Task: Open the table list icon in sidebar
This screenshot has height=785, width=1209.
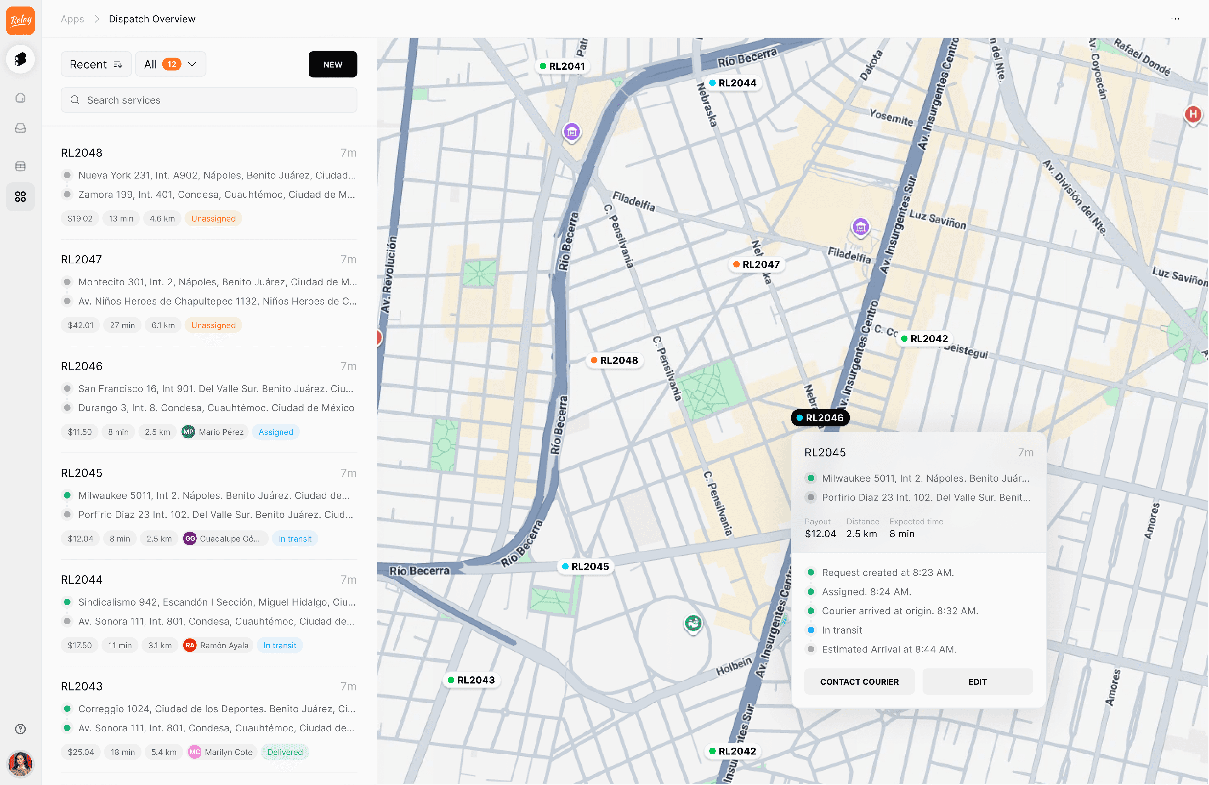Action: coord(20,166)
